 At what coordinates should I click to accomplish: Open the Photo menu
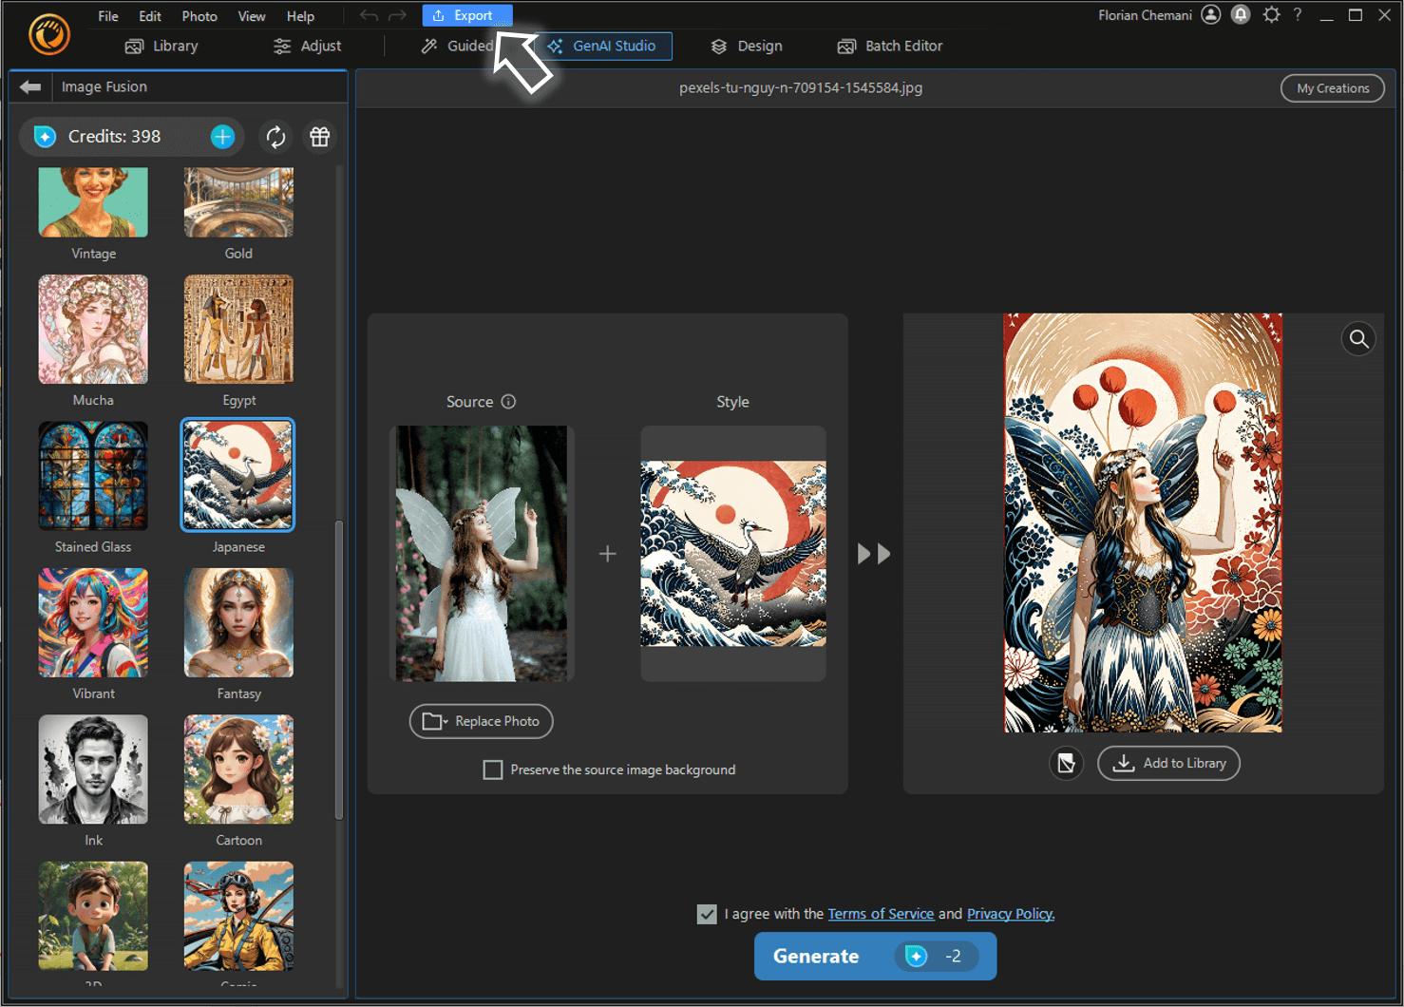coord(199,15)
